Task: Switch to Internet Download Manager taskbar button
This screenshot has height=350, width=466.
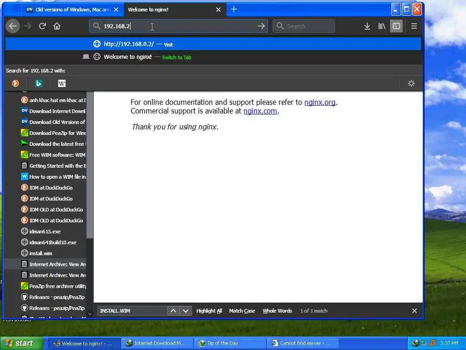Action: (x=157, y=344)
